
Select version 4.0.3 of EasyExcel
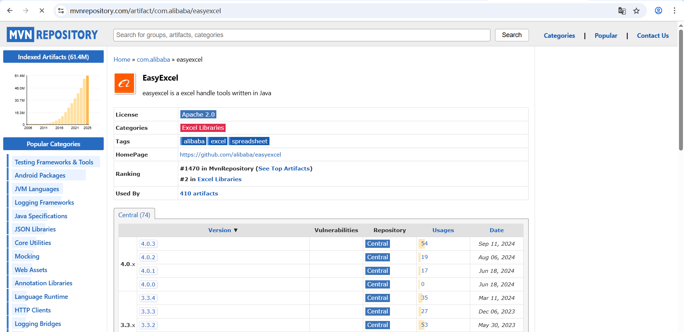point(148,244)
